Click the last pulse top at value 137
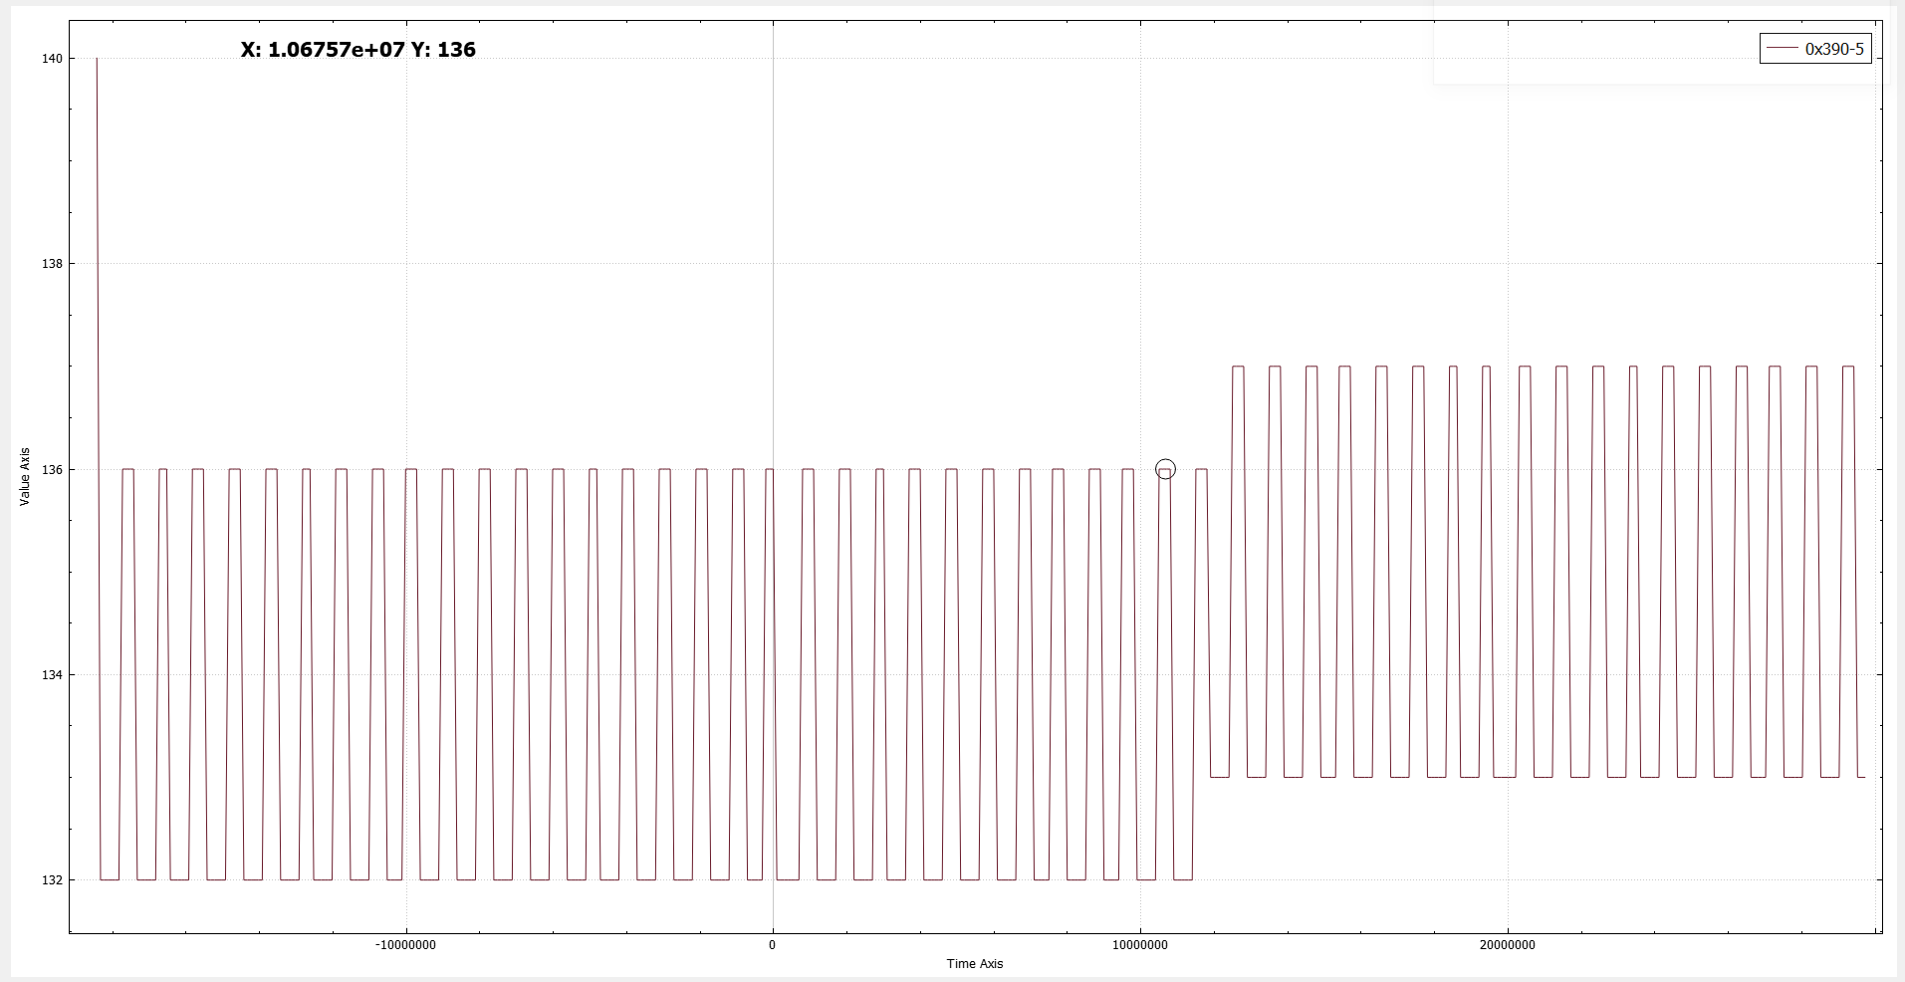This screenshot has height=982, width=1905. coord(1847,367)
